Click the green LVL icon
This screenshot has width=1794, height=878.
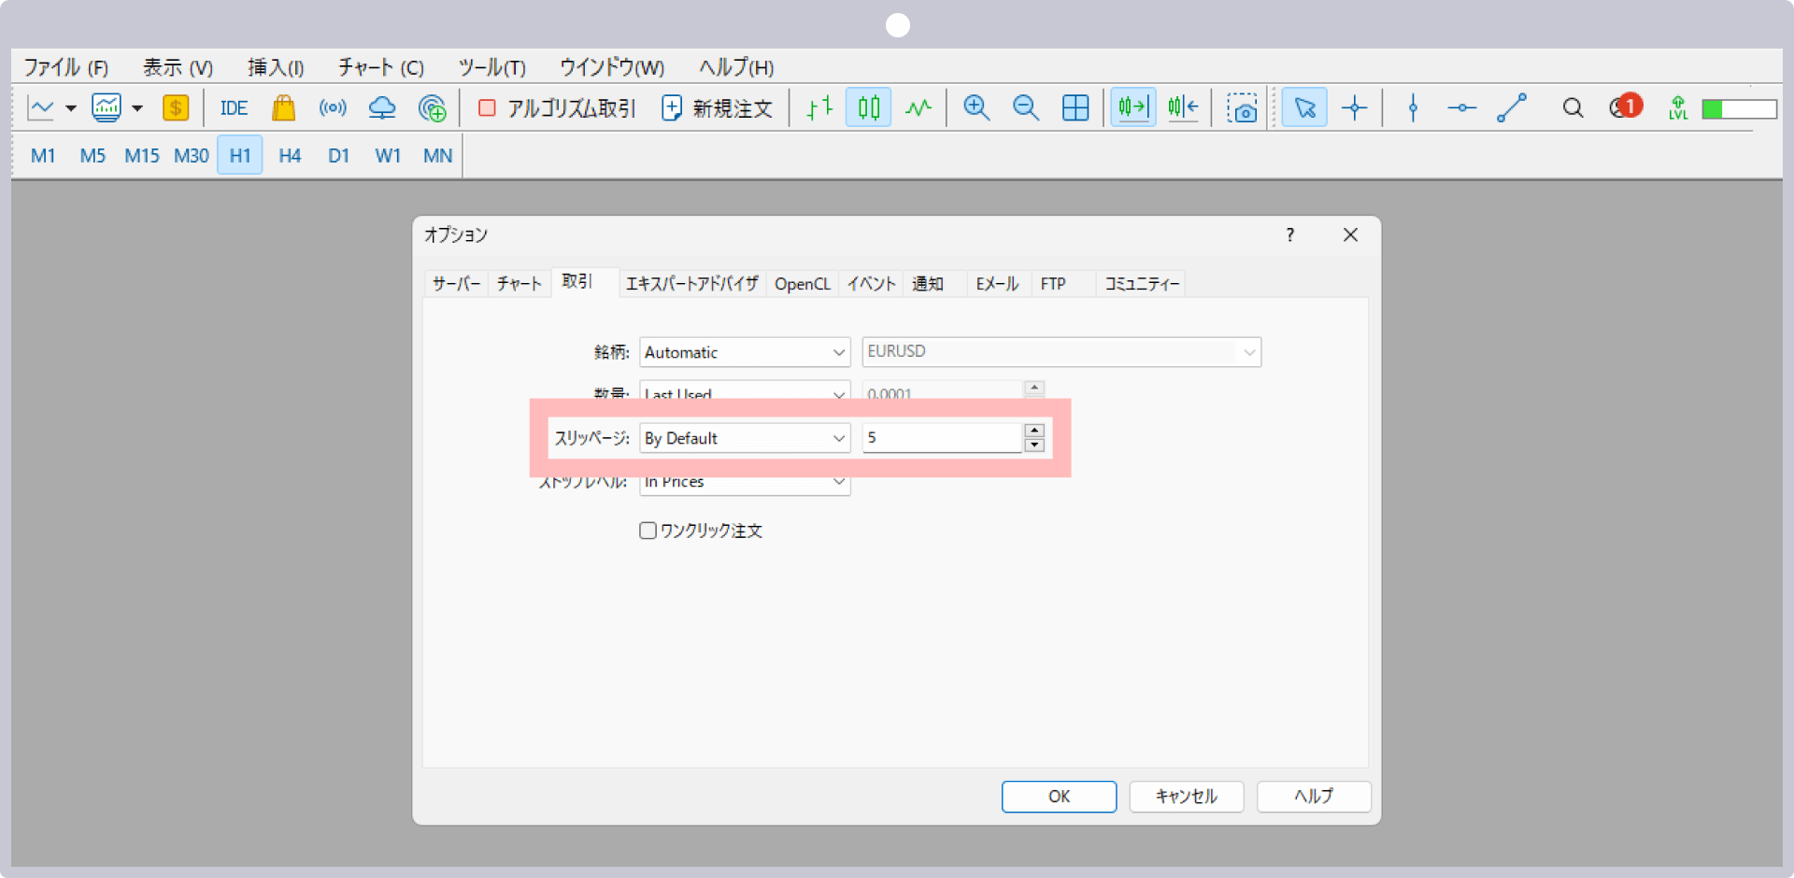pyautogui.click(x=1678, y=108)
